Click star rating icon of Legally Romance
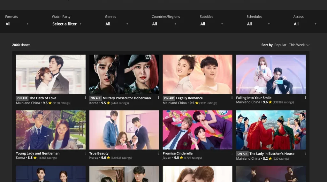Viewport: 327px width, 182px height. click(197, 103)
